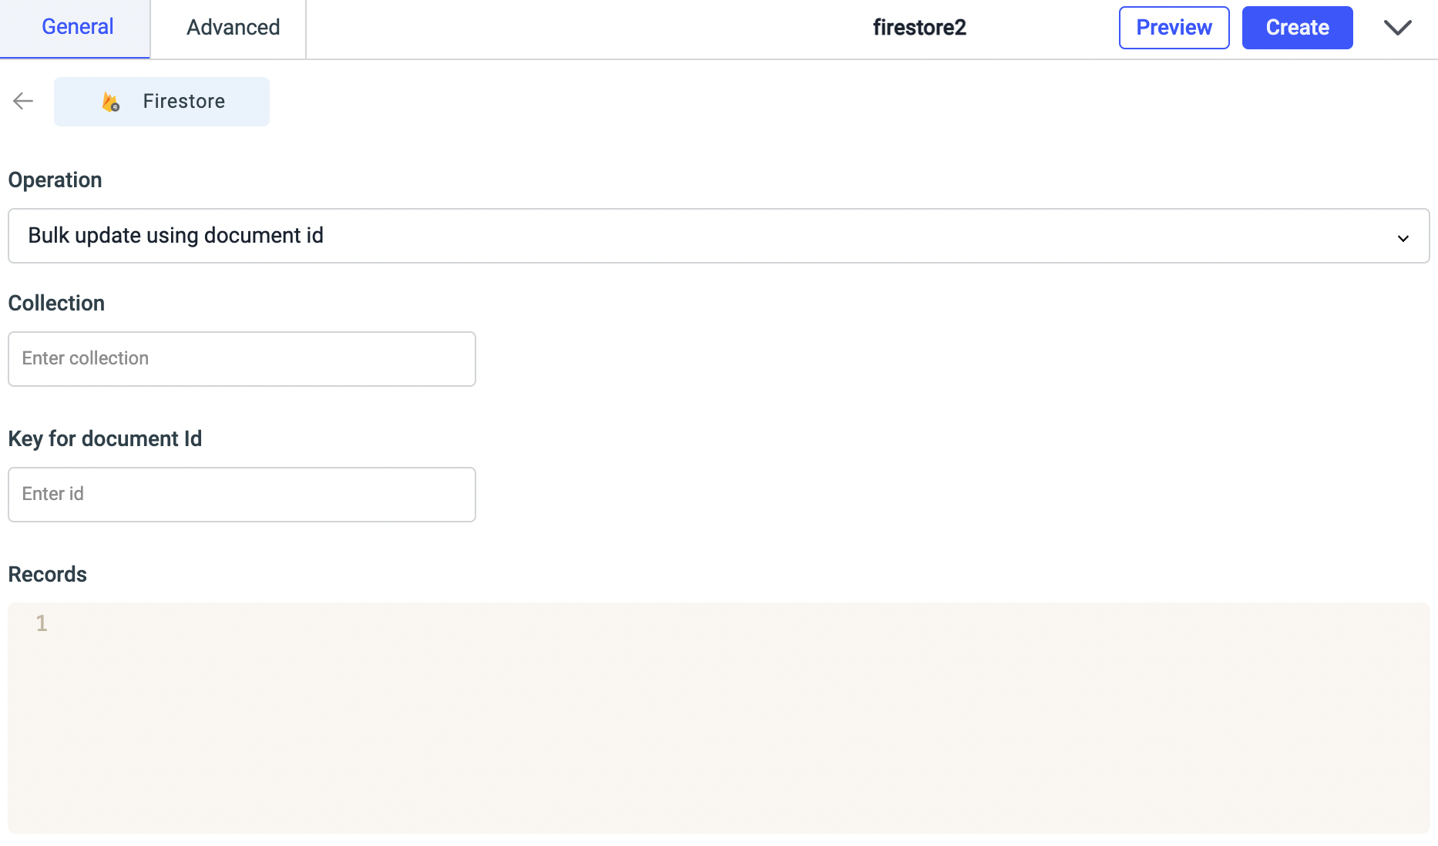Collapse the query panel with top-right chevron
1438x846 pixels.
click(x=1397, y=28)
